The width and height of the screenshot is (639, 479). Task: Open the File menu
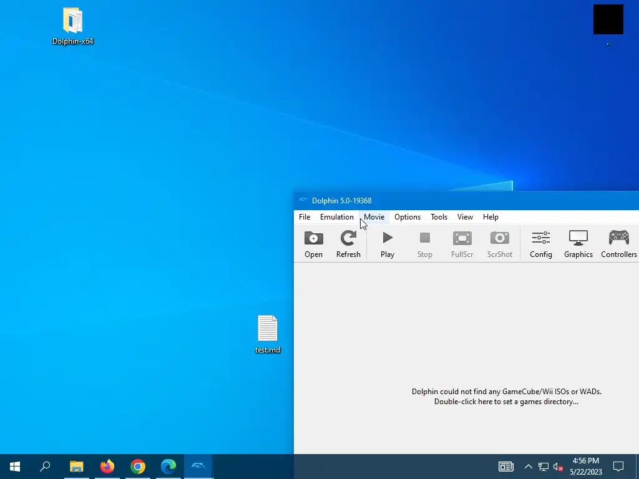(x=305, y=216)
